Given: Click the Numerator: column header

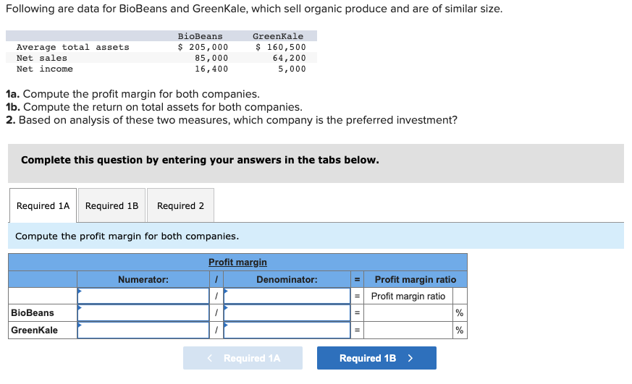Looking at the screenshot, I should [x=143, y=279].
